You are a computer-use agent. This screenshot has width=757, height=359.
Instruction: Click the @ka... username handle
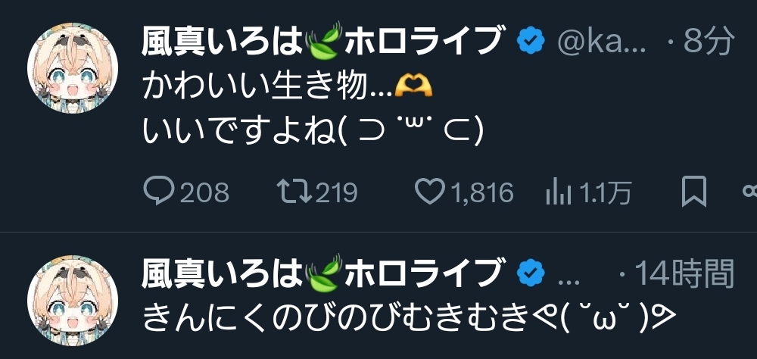601,42
